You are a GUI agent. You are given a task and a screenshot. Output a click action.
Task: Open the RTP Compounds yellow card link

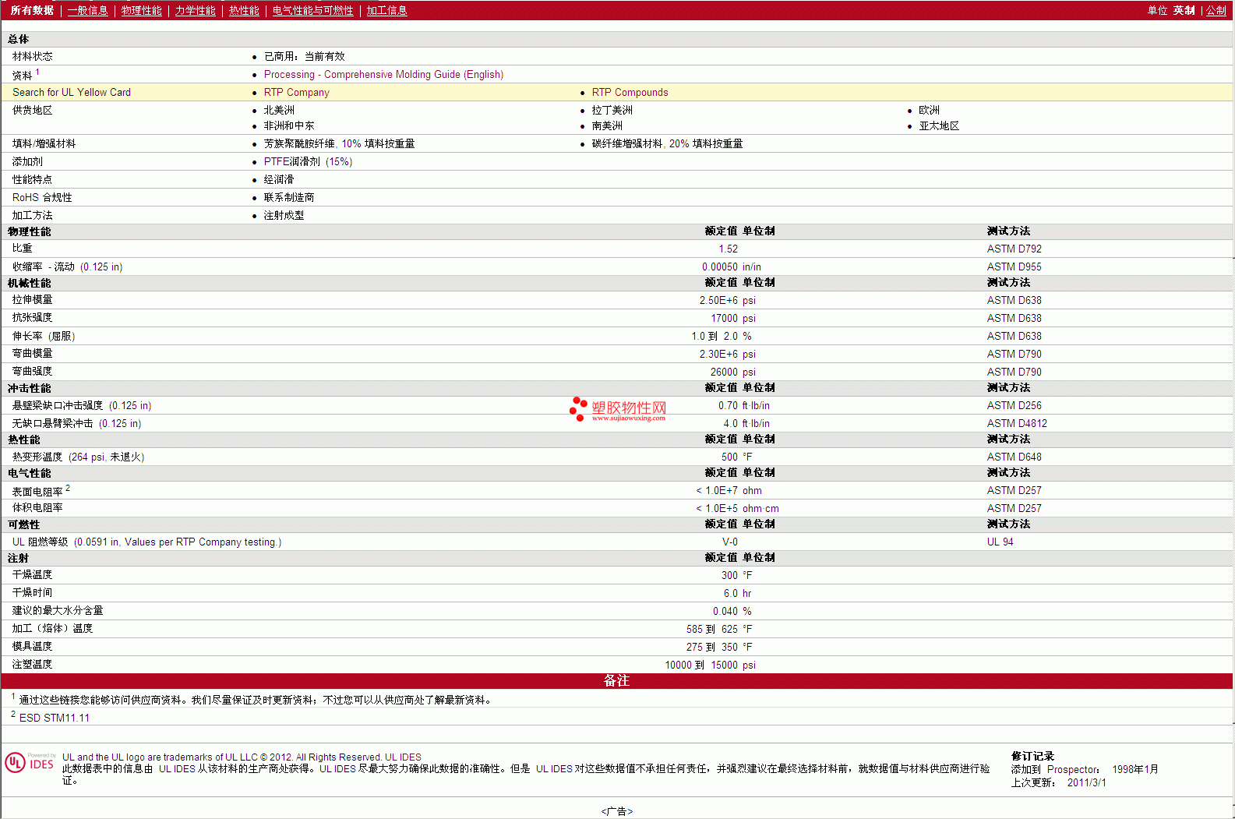630,92
